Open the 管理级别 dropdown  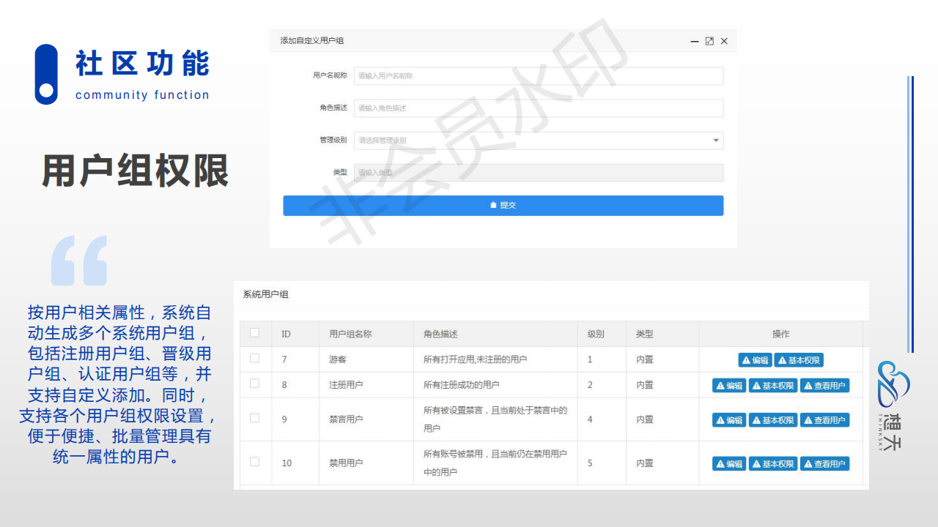(x=539, y=141)
